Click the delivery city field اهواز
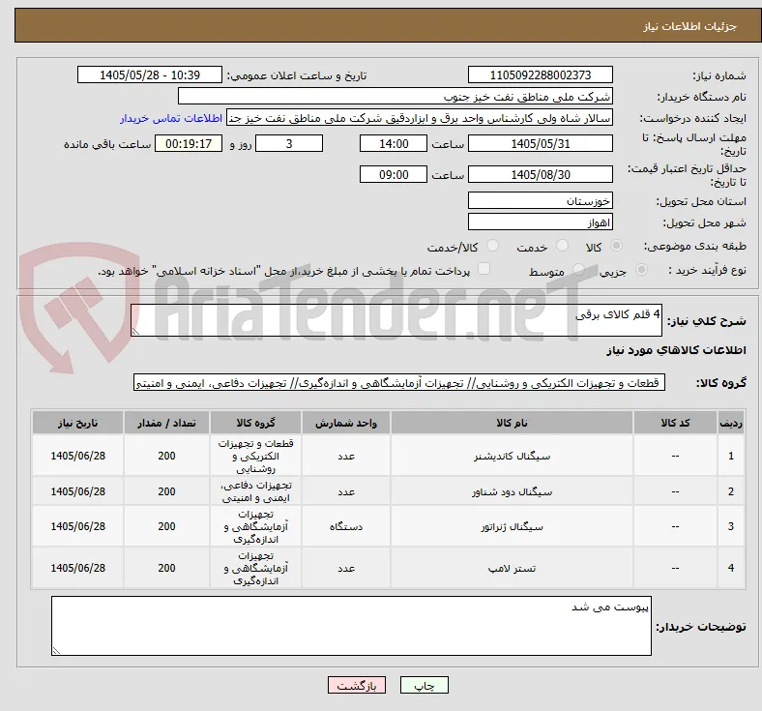This screenshot has width=762, height=711. coord(540,222)
